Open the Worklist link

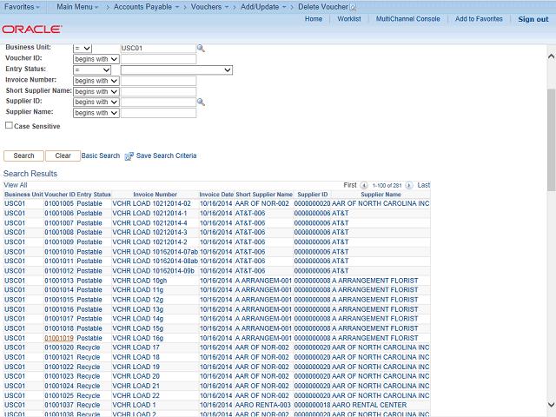point(349,19)
